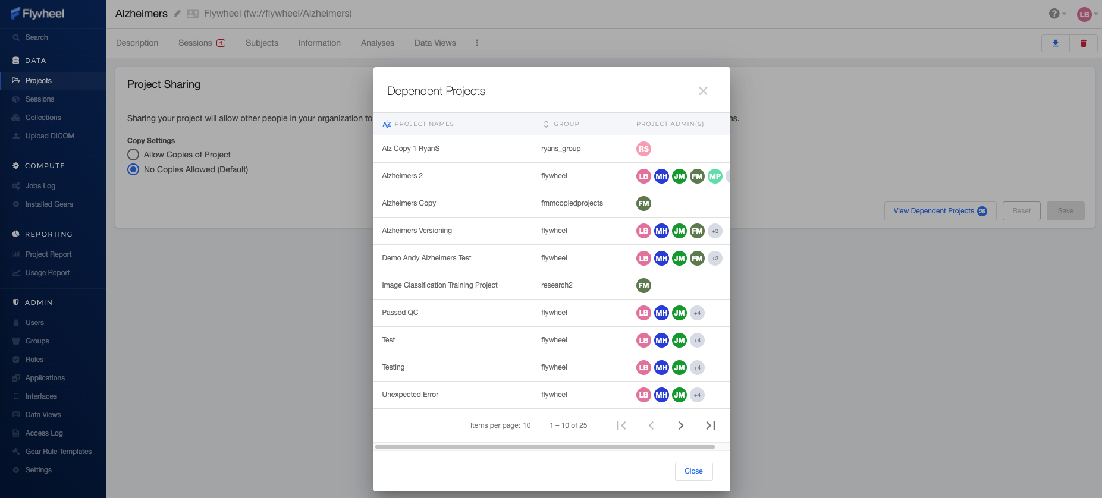Expand +3 admins in Demo Andy Alzheimers Test
The image size is (1102, 498).
pos(715,259)
